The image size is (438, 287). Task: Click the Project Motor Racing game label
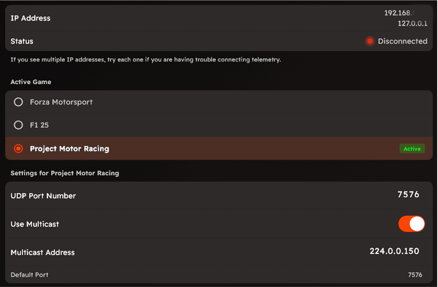(x=69, y=149)
